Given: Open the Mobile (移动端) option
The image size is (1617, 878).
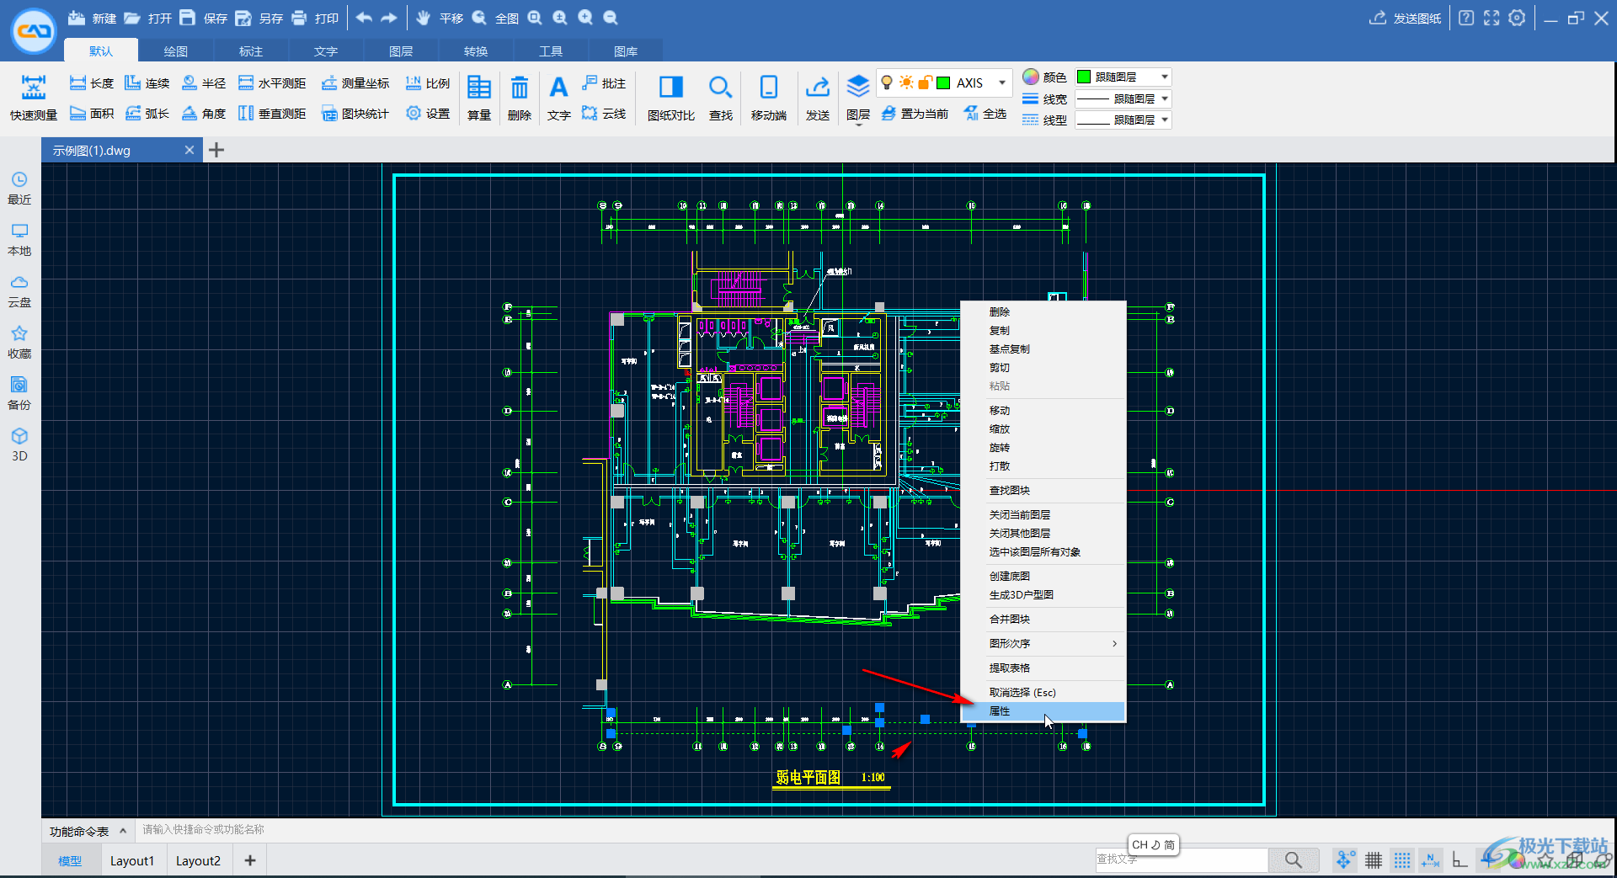Looking at the screenshot, I should [x=769, y=98].
